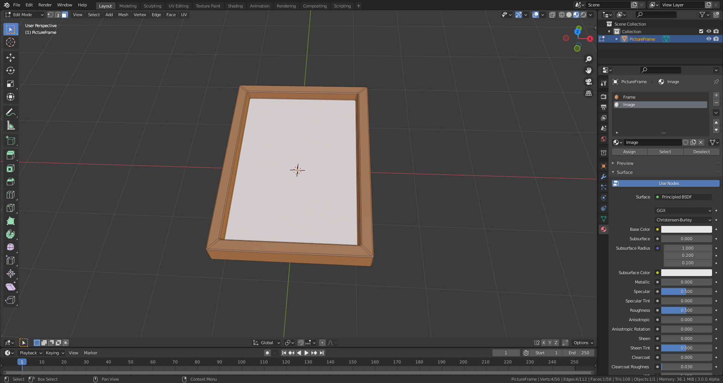Select the Inset Faces tool

[11, 168]
